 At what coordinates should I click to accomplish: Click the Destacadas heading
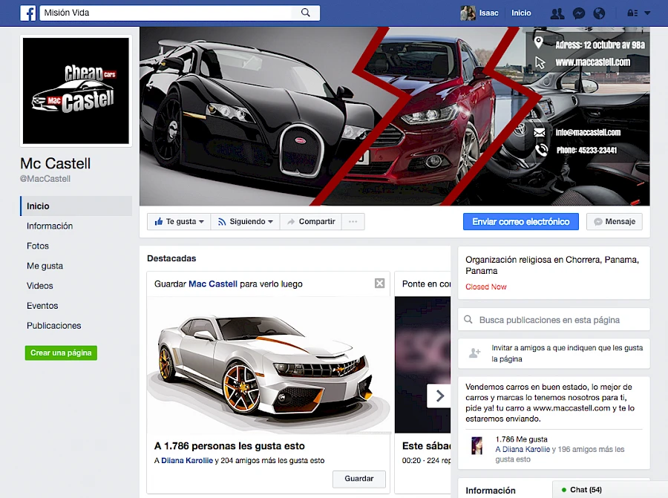click(x=171, y=258)
